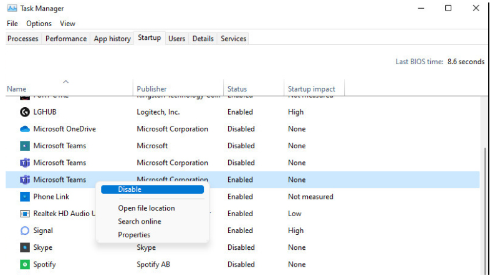490x276 pixels.
Task: Select Open file location from context menu
Action: coord(147,208)
